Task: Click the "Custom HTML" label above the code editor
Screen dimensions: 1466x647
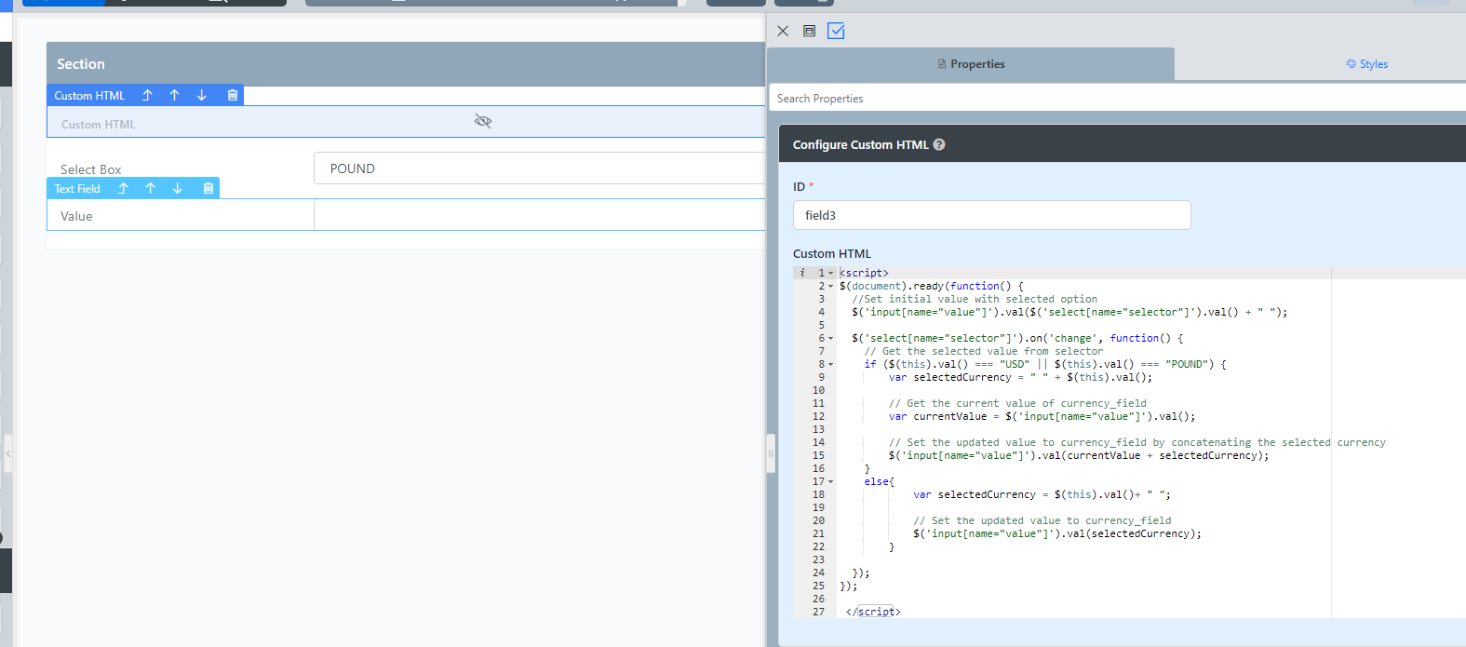Action: click(x=832, y=253)
